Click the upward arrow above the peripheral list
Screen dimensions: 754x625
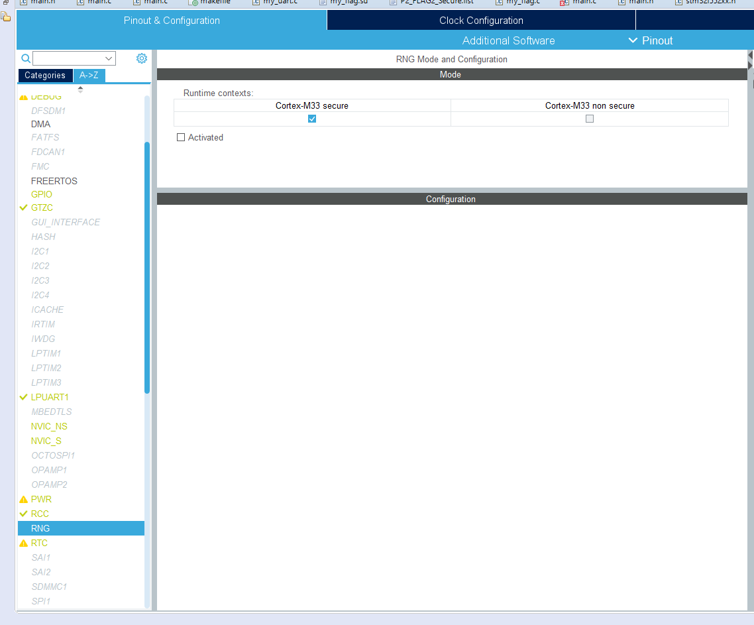pos(80,86)
